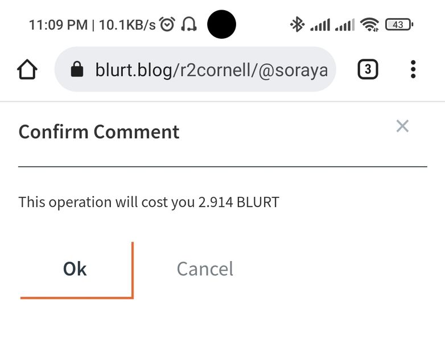Tap the browser home icon
445x364 pixels.
27,70
